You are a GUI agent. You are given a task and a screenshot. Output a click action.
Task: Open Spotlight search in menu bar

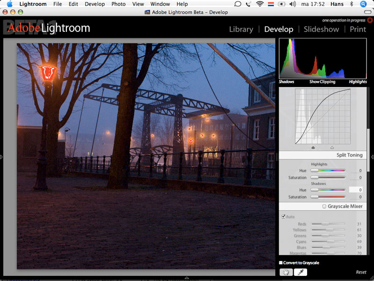363,4
